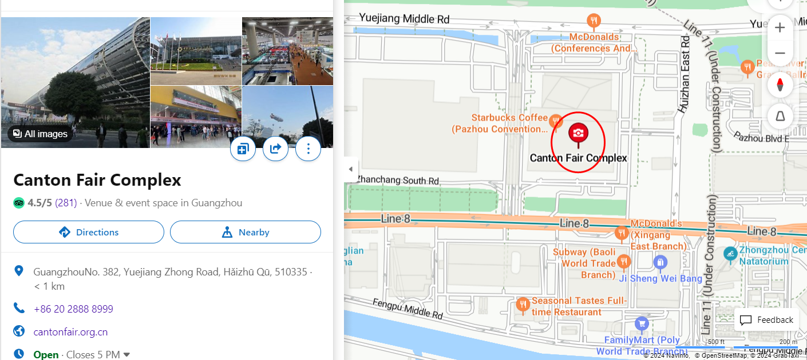807x360 pixels.
Task: Click the Directions button
Action: pos(89,232)
